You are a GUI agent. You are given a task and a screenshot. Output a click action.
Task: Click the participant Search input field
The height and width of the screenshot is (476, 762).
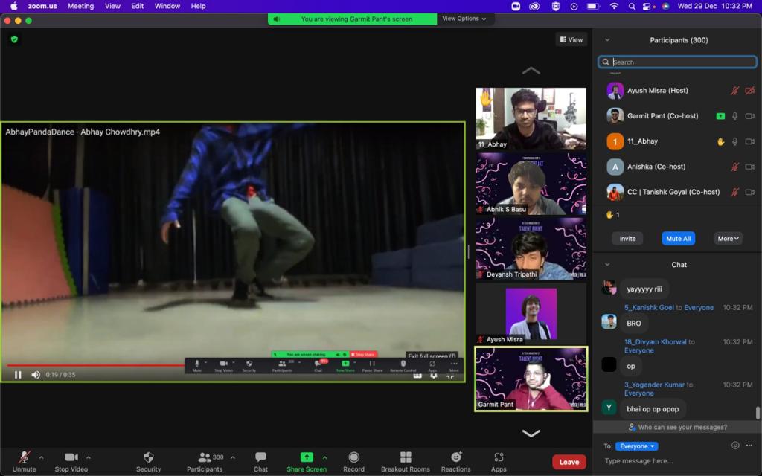pos(677,62)
